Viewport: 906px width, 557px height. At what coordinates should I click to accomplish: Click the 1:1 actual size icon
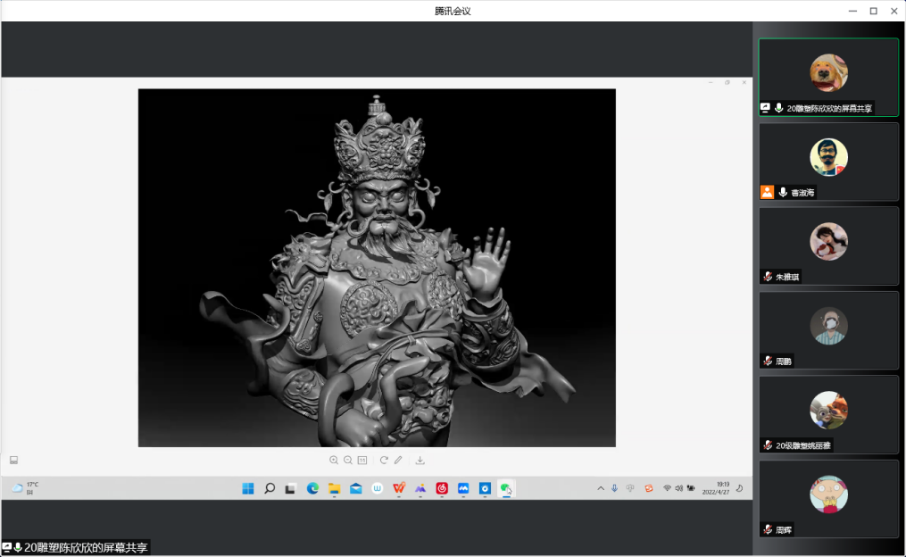click(x=362, y=461)
